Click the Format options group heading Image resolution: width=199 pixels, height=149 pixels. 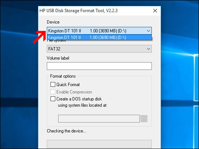coord(63,76)
